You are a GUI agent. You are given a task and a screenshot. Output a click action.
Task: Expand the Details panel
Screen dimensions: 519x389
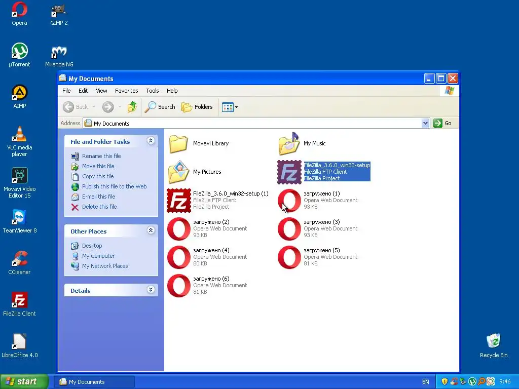coord(151,290)
